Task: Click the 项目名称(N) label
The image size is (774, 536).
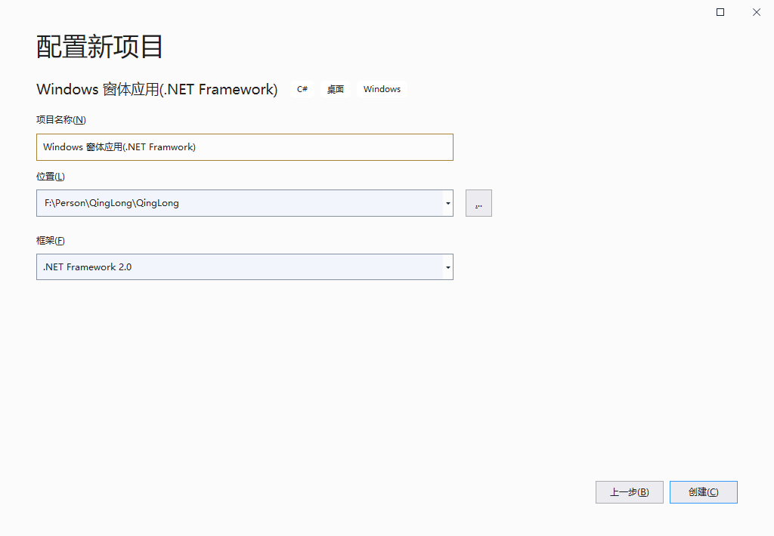Action: point(59,119)
